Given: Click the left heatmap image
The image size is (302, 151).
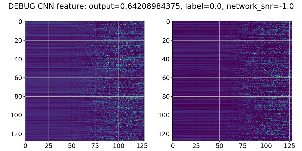Looking at the screenshot, I should [85, 81].
